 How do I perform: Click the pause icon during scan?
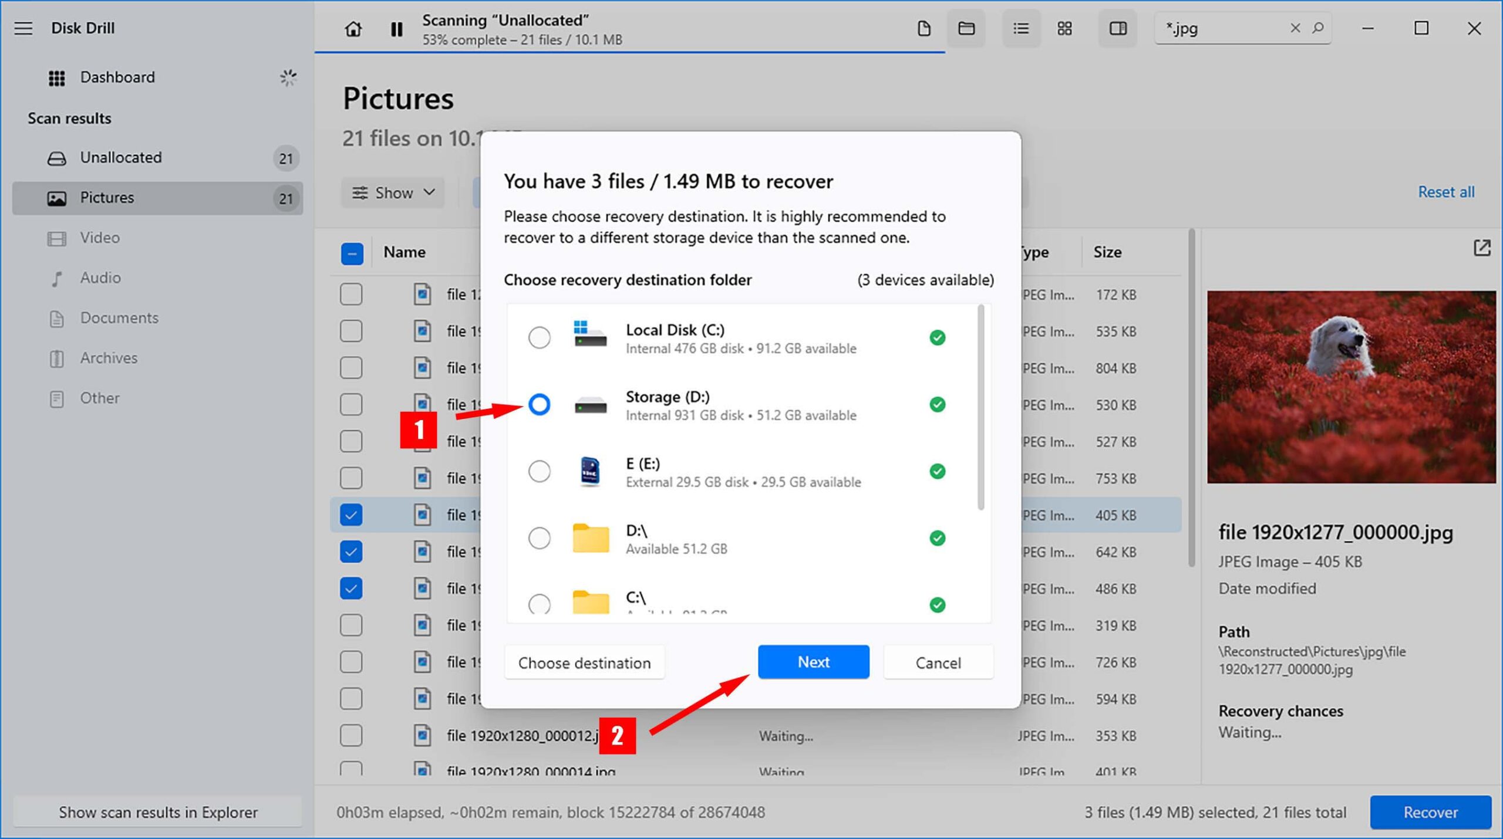point(396,28)
